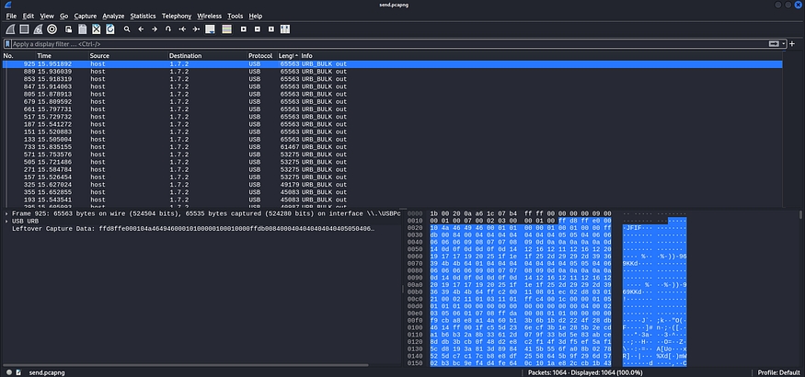Click the Stop capture toolbar icon
Screen dimensions: 805x377
click(x=23, y=29)
